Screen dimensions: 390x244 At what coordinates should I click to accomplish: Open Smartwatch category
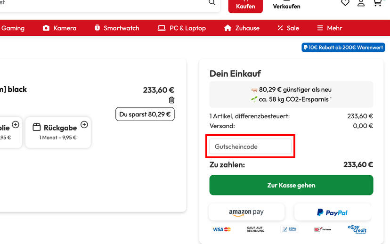pyautogui.click(x=117, y=28)
